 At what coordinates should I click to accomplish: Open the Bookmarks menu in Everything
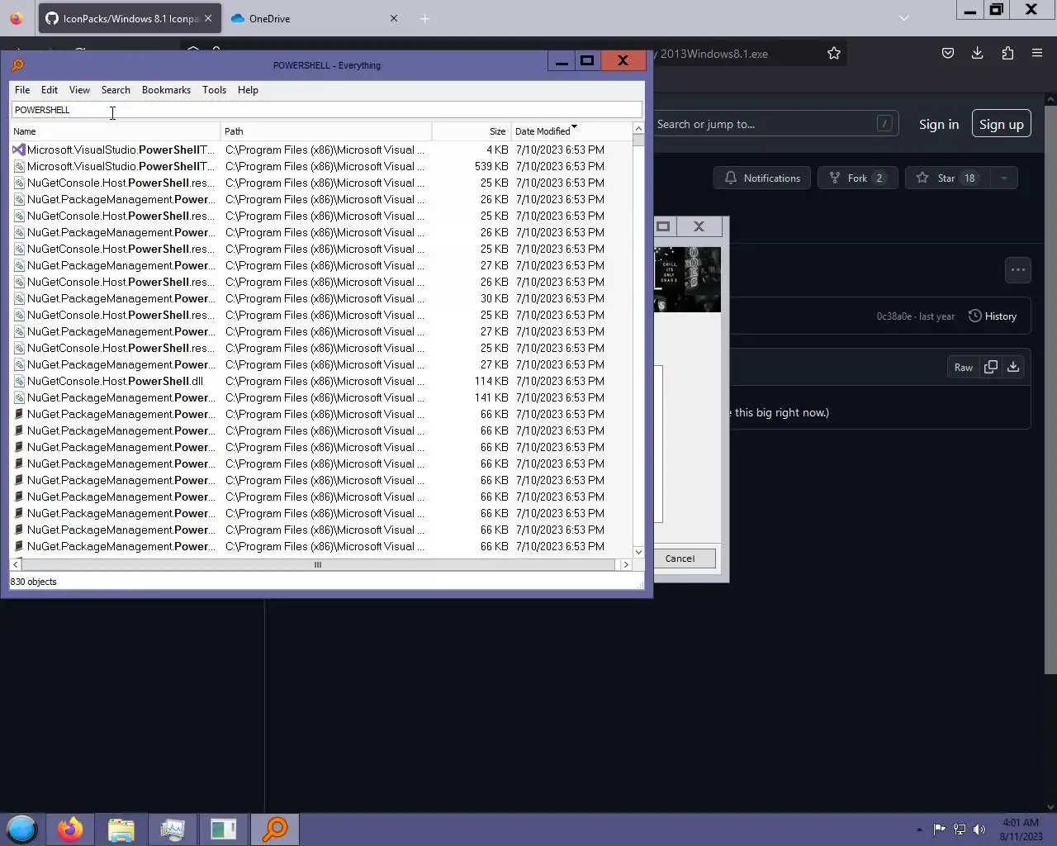pyautogui.click(x=166, y=90)
